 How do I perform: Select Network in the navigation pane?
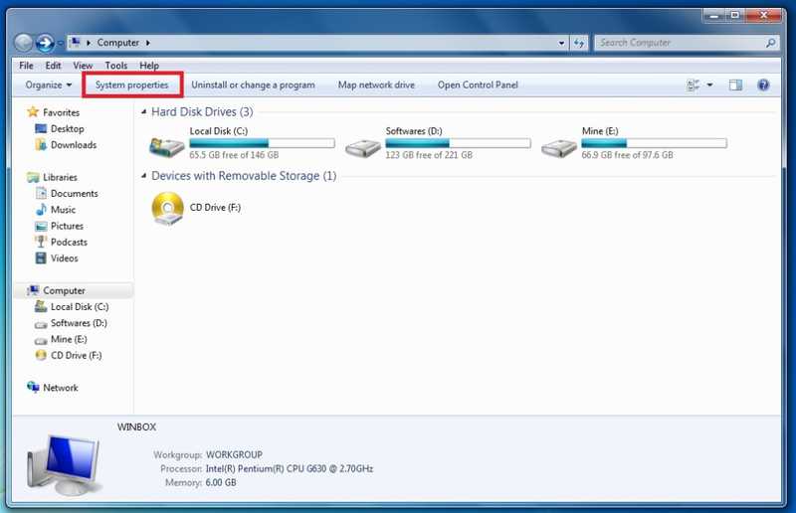60,388
